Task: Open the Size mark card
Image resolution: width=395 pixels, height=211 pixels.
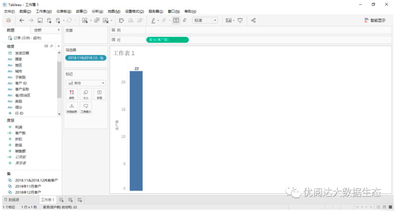Action: tap(86, 94)
